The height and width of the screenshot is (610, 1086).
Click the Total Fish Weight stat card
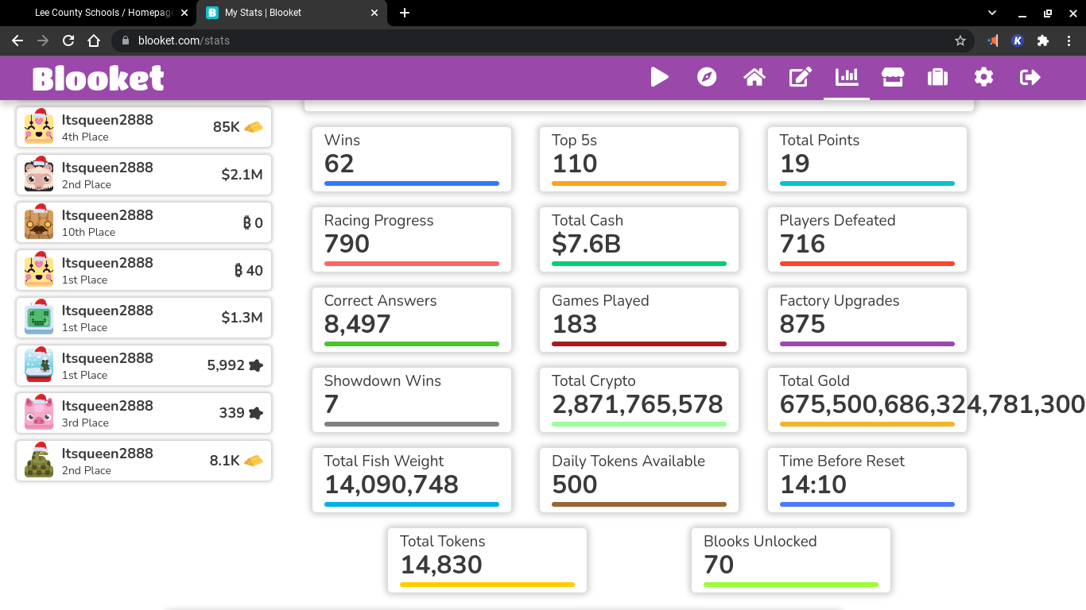coord(412,481)
